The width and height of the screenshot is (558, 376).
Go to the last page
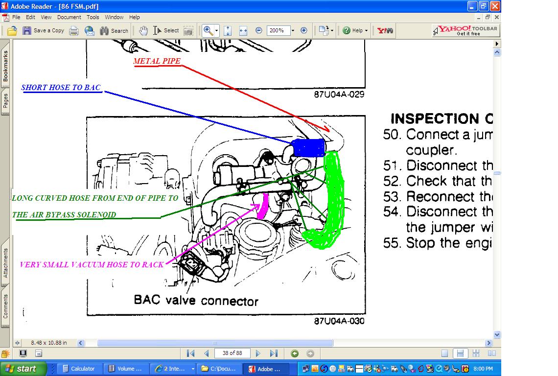(273, 353)
